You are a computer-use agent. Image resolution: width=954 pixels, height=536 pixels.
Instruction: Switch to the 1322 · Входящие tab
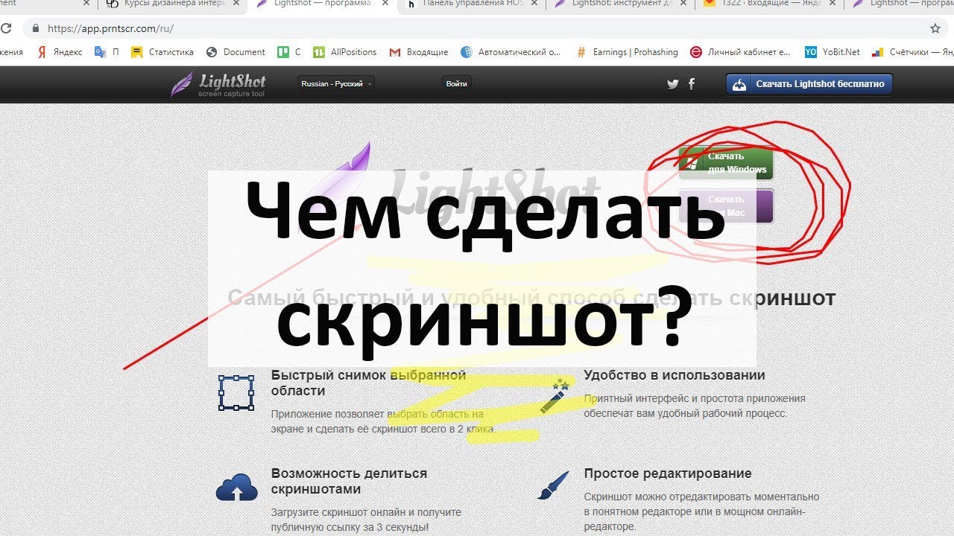tap(769, 4)
